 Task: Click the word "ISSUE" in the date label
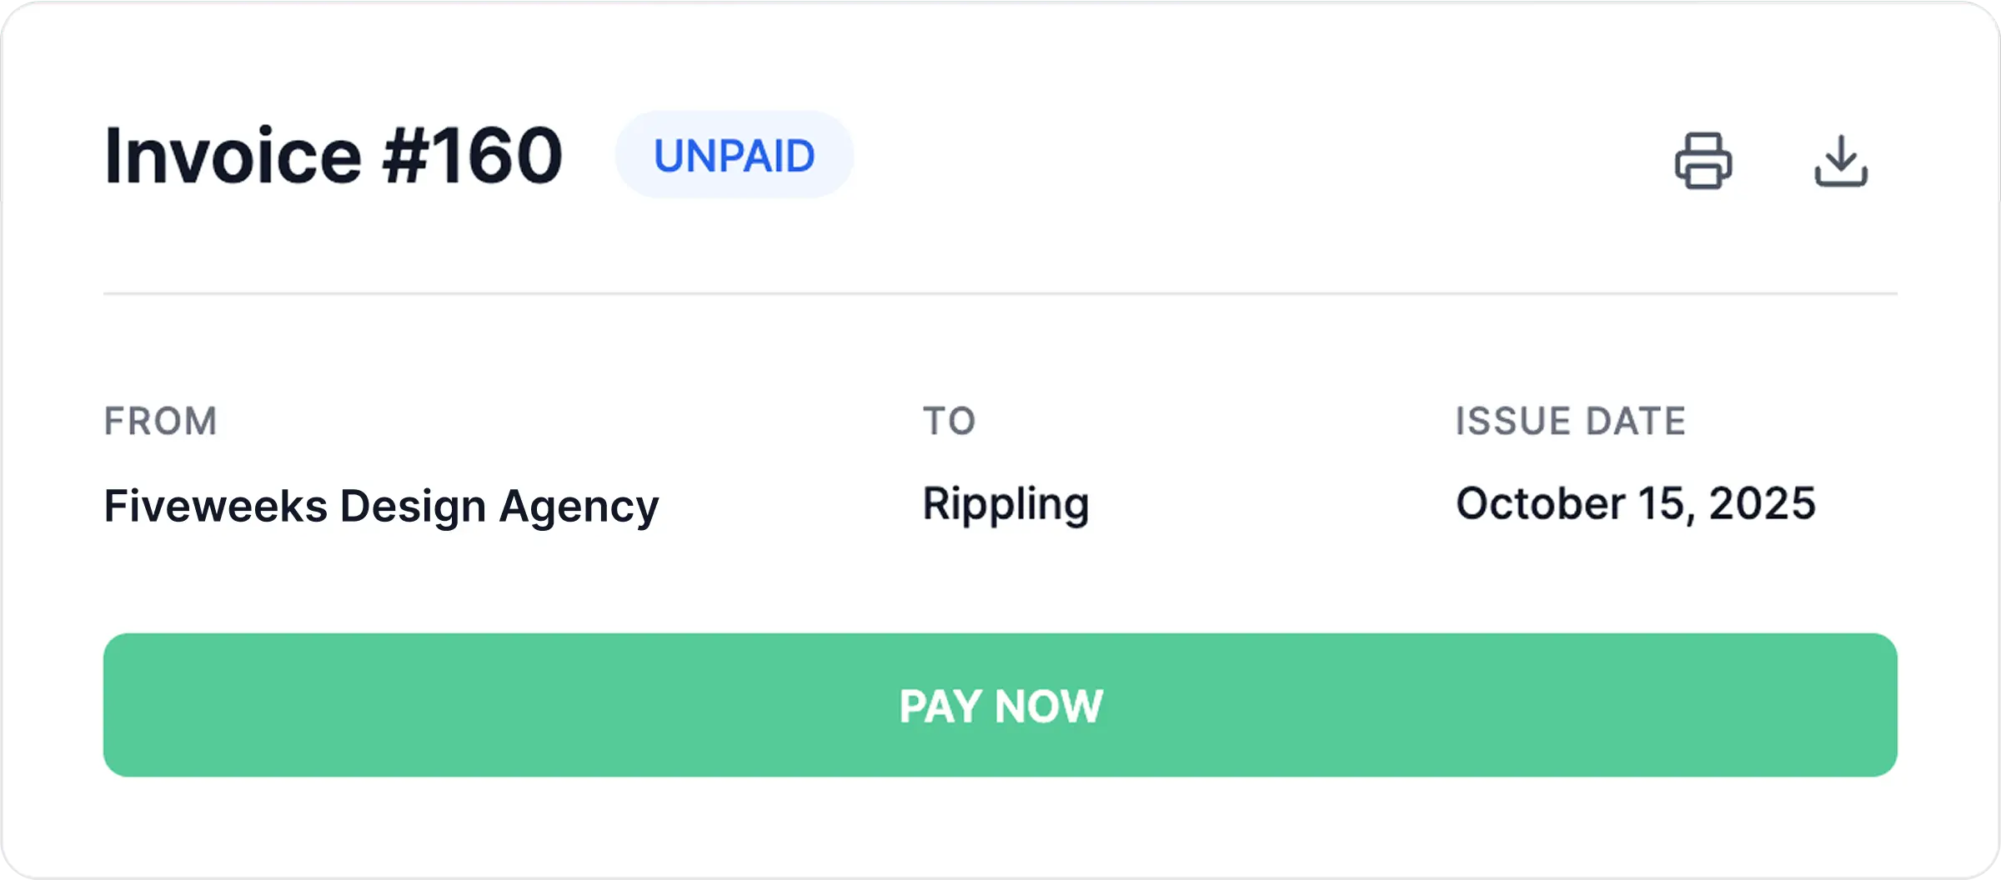click(1512, 421)
